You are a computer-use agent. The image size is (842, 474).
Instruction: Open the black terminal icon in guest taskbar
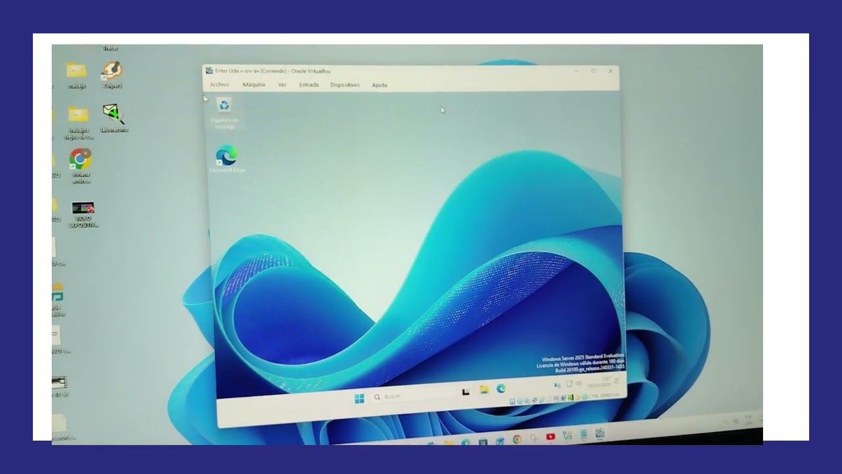pyautogui.click(x=466, y=392)
